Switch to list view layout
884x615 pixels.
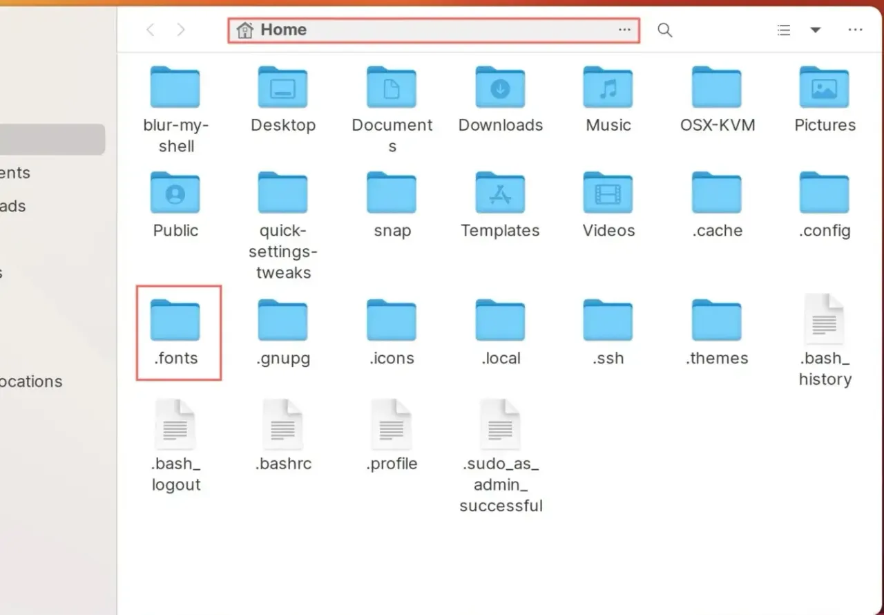point(783,30)
